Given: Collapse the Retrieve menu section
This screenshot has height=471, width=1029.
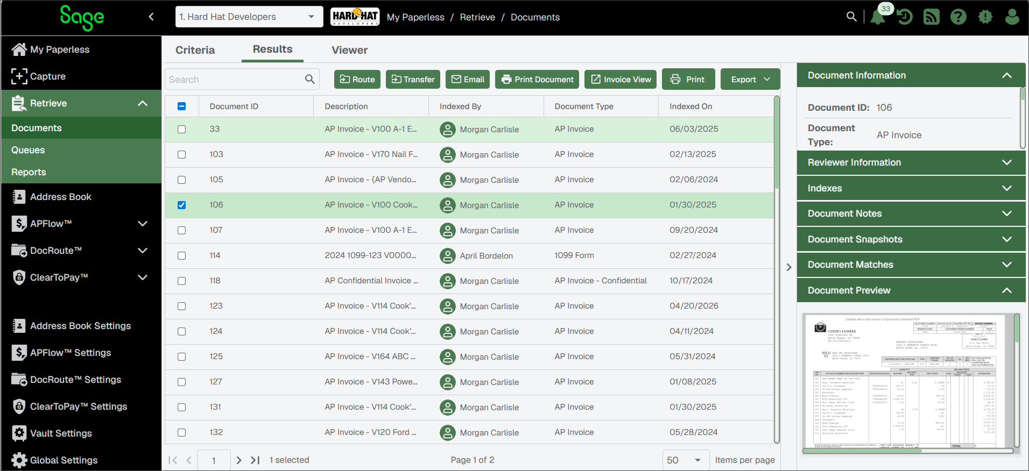Looking at the screenshot, I should click(x=143, y=103).
